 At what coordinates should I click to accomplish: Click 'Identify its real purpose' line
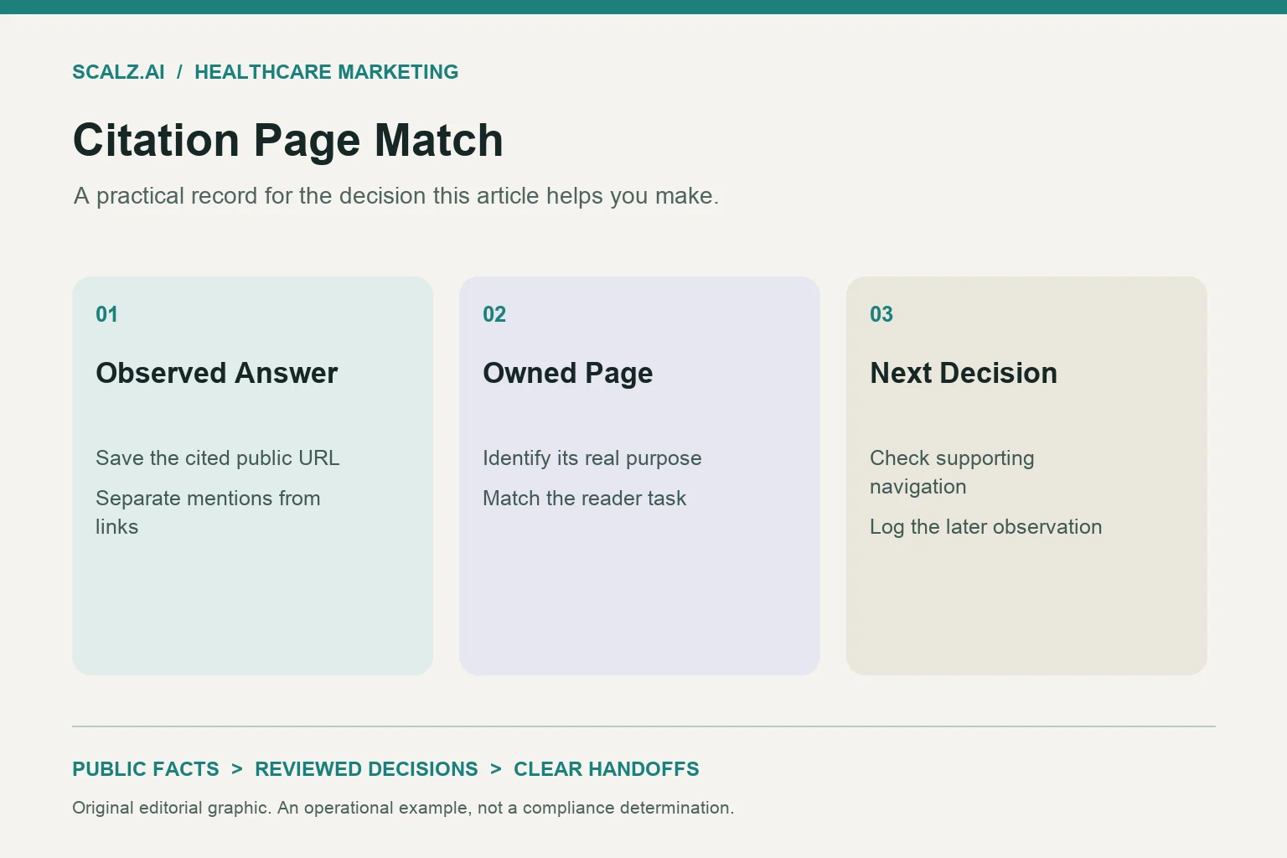tap(592, 458)
